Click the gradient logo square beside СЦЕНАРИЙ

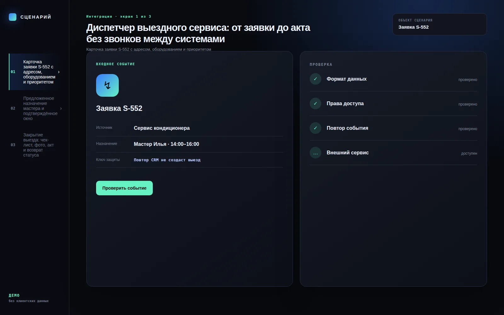(x=13, y=17)
